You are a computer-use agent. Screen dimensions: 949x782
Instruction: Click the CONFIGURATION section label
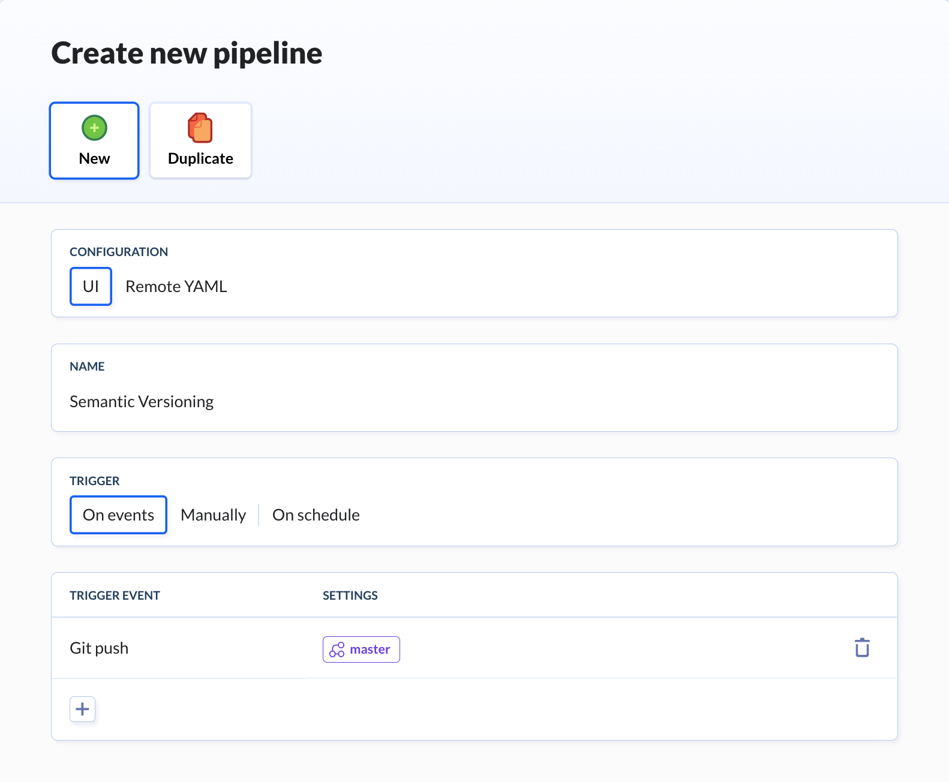point(119,252)
